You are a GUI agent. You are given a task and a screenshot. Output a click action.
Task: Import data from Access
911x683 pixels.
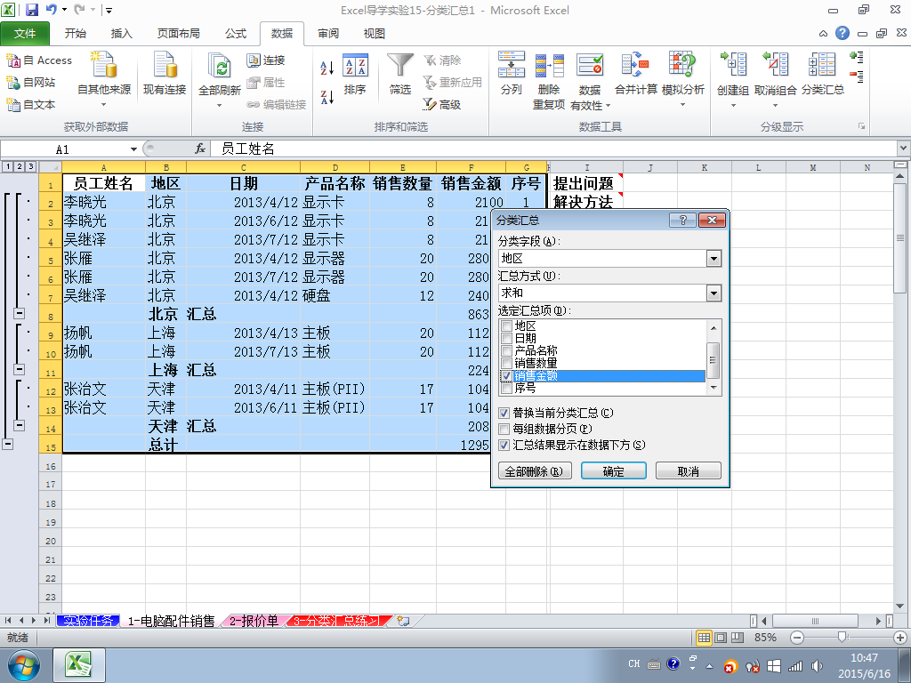point(39,60)
